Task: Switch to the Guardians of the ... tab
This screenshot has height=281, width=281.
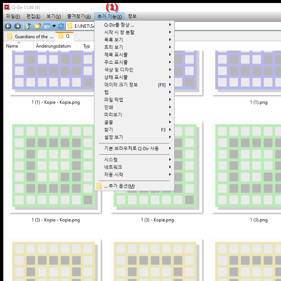Action: 30,37
